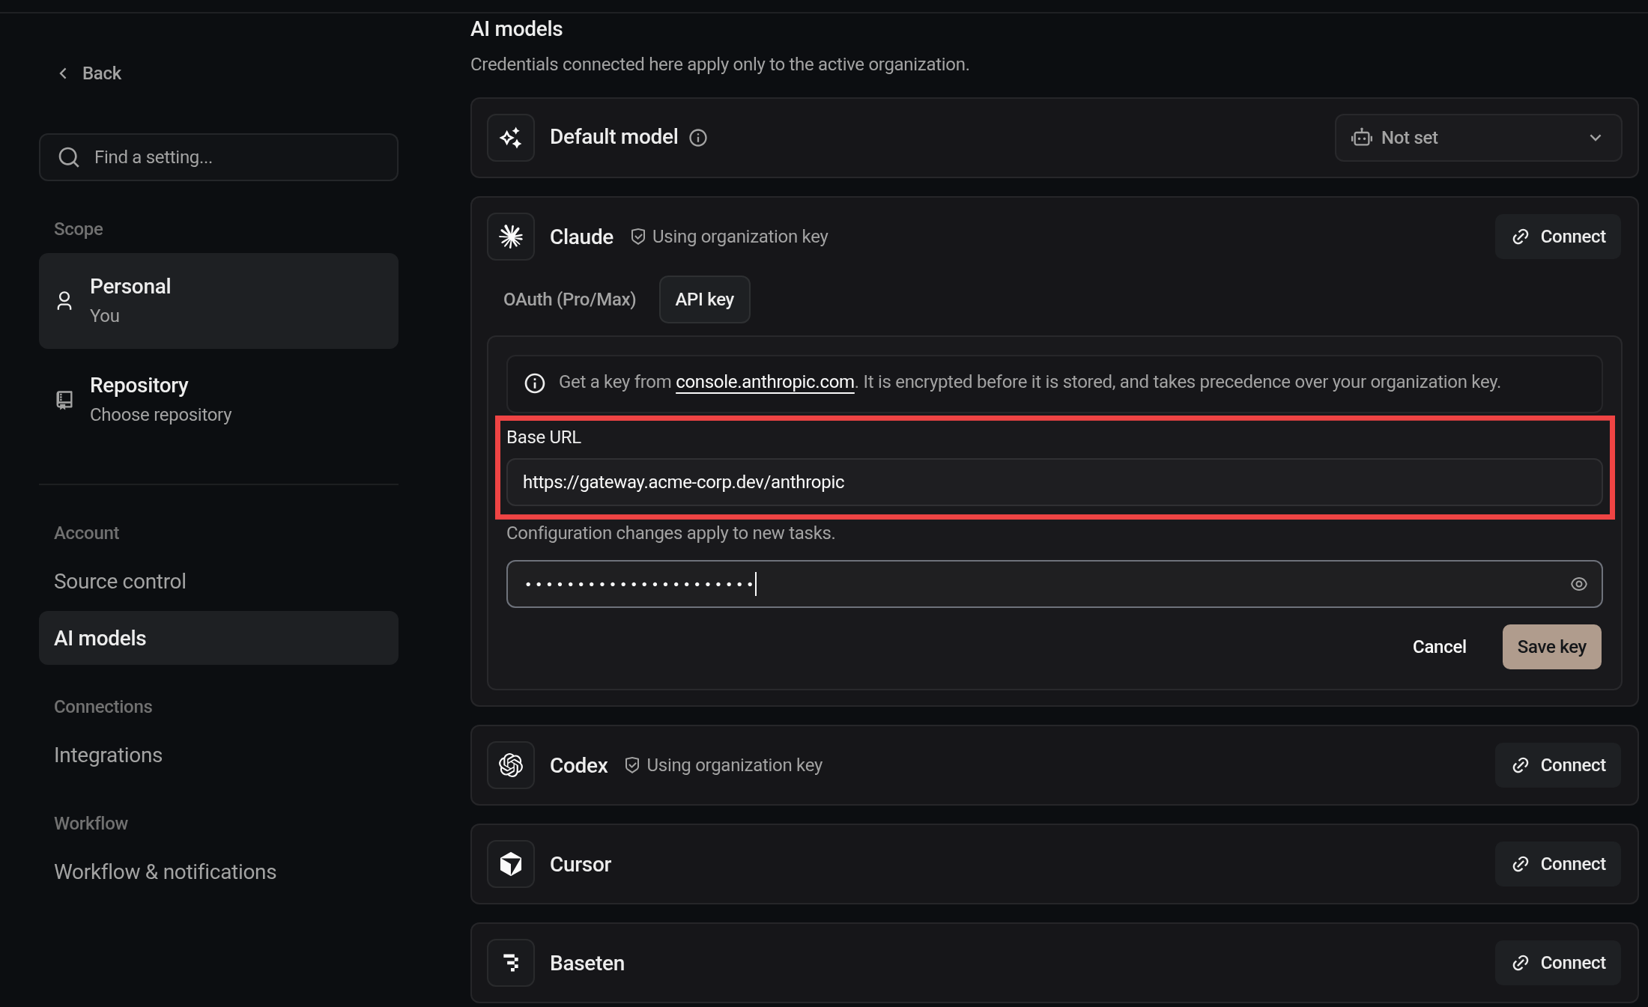Toggle API key visibility with eye icon
This screenshot has height=1007, width=1648.
[x=1579, y=584]
